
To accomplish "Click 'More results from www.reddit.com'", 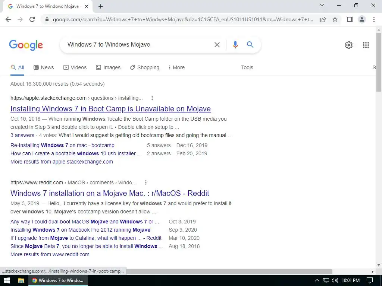I will pyautogui.click(x=50, y=254).
